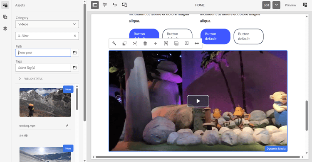Click the Delete trash icon
Image resolution: width=312 pixels, height=162 pixels.
pyautogui.click(x=145, y=44)
